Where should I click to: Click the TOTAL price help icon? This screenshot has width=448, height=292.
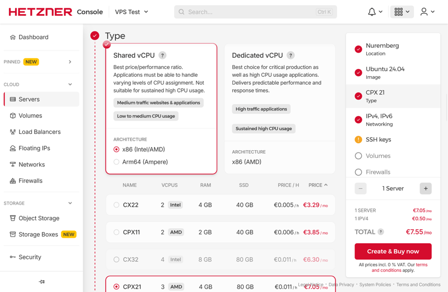pos(381,232)
